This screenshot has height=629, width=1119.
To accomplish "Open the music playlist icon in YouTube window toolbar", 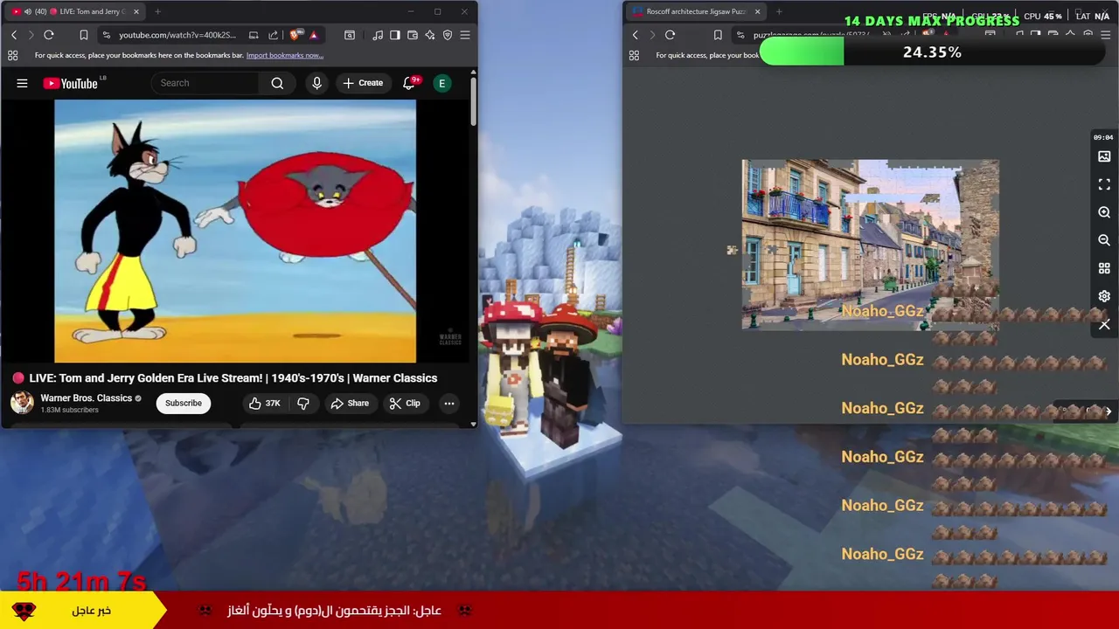I will (378, 35).
